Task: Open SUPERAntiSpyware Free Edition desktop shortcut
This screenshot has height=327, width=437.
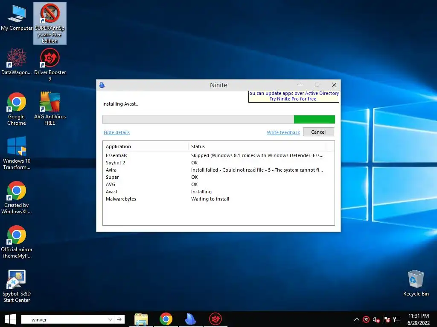Action: pyautogui.click(x=50, y=23)
